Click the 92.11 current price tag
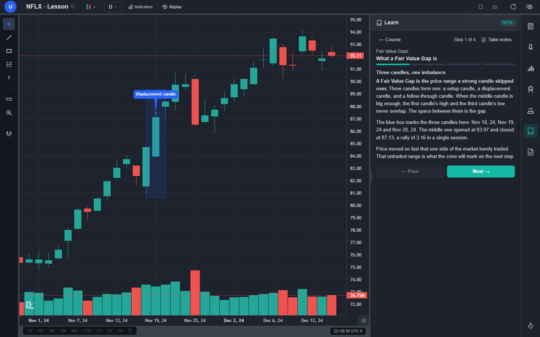 pos(355,56)
